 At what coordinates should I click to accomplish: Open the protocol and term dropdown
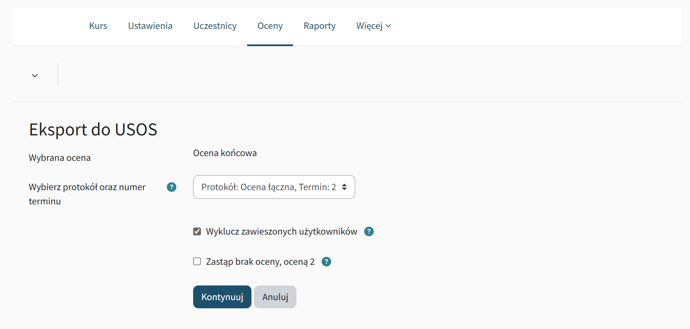coord(274,187)
